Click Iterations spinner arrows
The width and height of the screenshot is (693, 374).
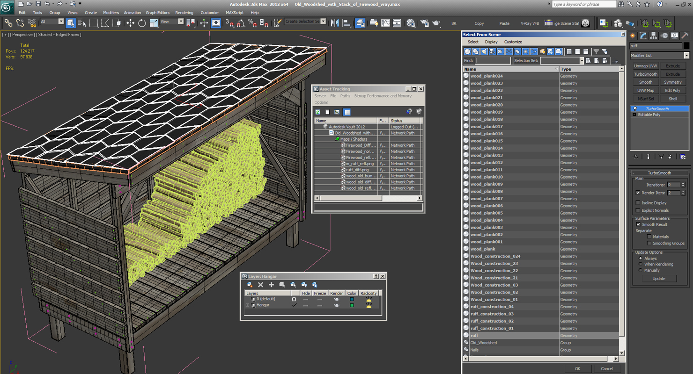[x=683, y=185]
